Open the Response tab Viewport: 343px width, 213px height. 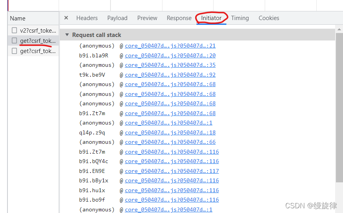coord(179,18)
